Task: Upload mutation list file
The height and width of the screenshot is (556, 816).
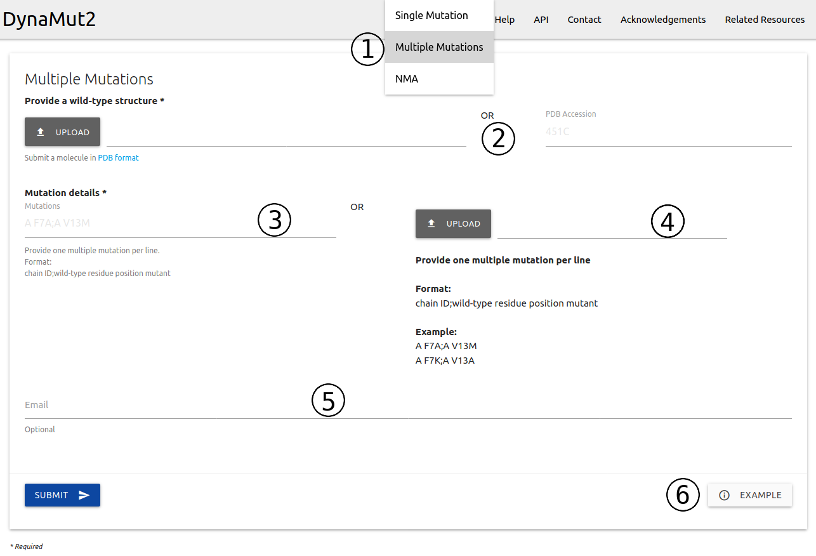Action: tap(453, 223)
